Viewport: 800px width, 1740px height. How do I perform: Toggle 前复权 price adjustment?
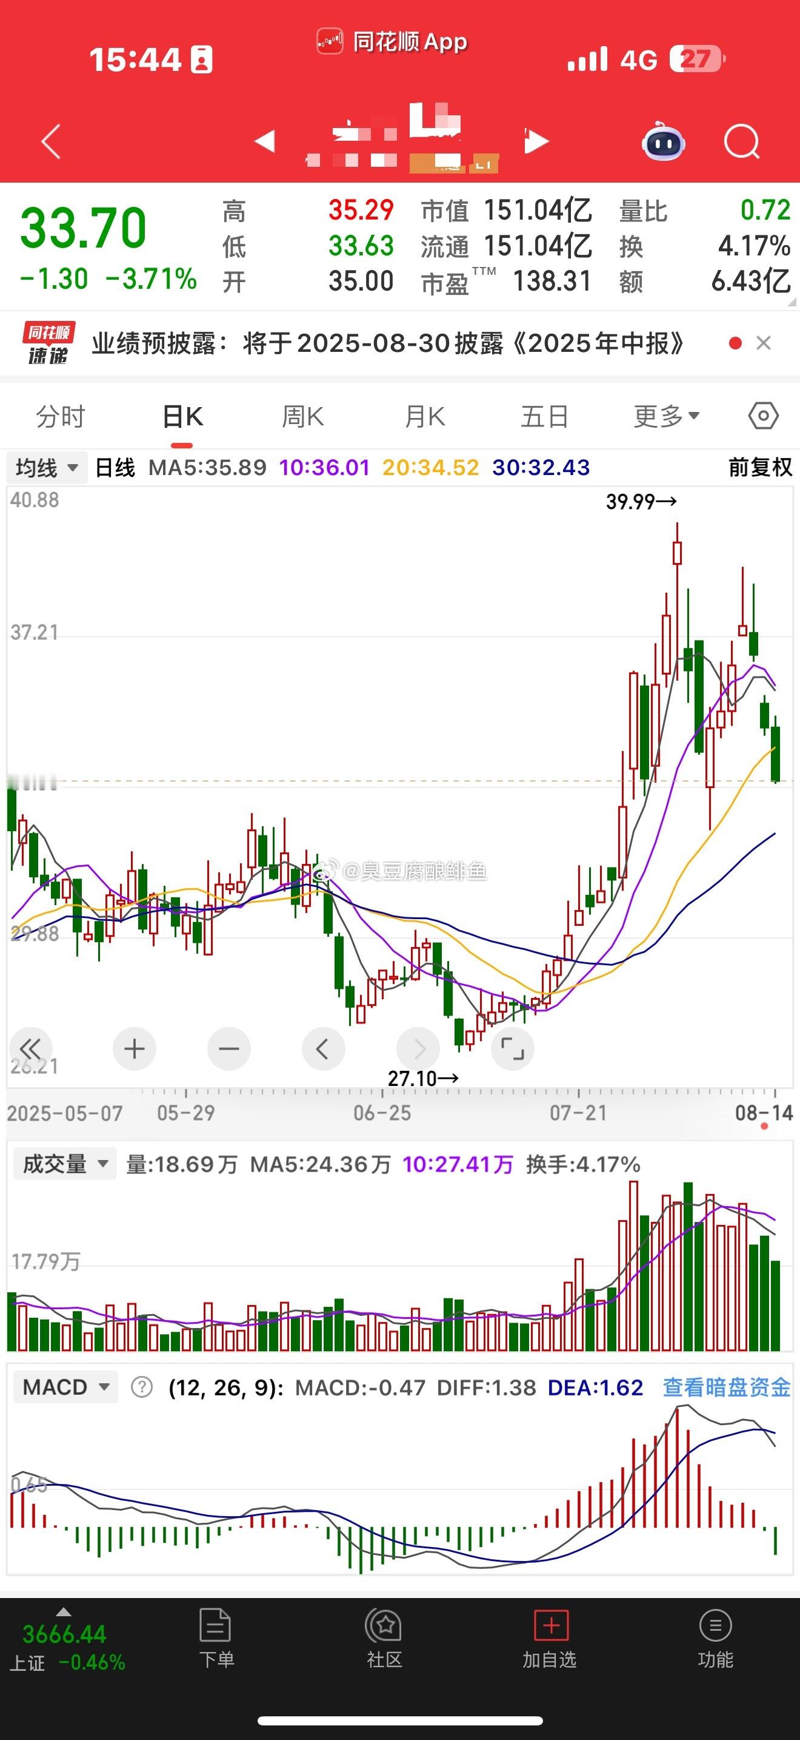tap(760, 467)
